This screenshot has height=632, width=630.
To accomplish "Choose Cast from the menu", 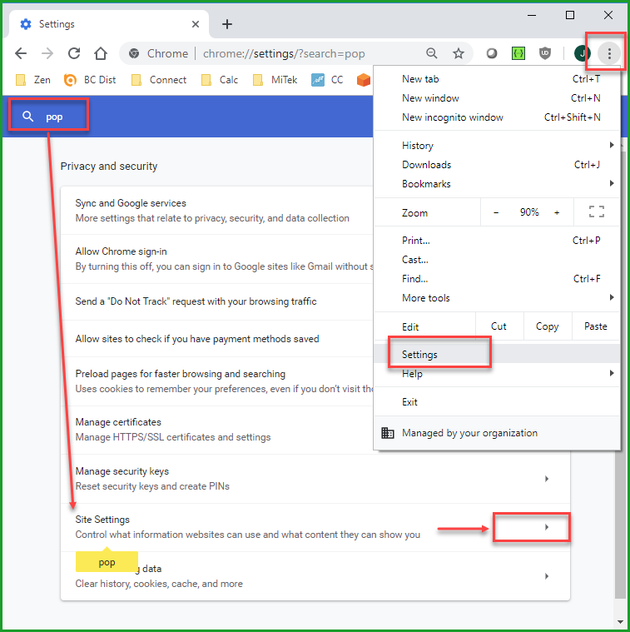I will pyautogui.click(x=497, y=260).
